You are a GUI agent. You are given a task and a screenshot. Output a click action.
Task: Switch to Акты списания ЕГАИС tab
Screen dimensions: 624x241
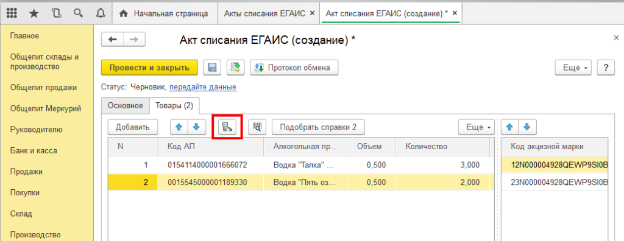[264, 13]
